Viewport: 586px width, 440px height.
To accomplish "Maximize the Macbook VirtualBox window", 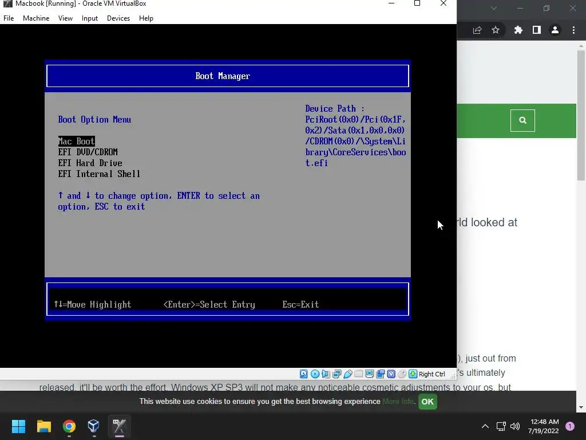I will (417, 3).
